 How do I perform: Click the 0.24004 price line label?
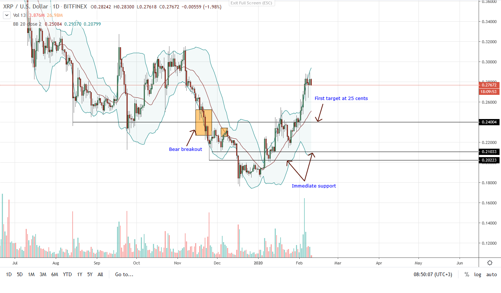point(490,122)
